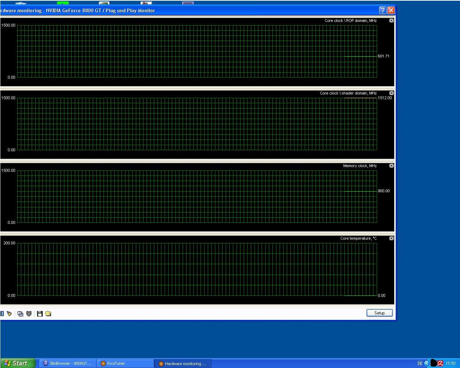The width and height of the screenshot is (460, 368).
Task: Click the 1512.00 shader clock value
Action: point(385,98)
